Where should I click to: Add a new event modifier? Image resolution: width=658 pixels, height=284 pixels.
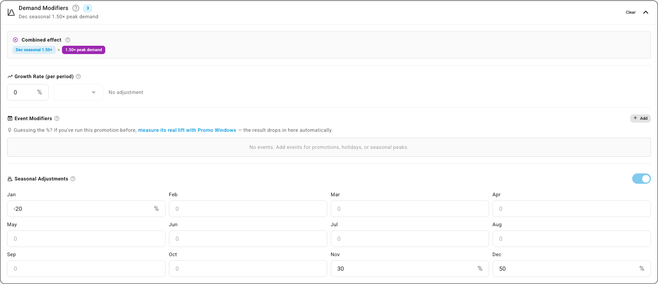pyautogui.click(x=641, y=119)
